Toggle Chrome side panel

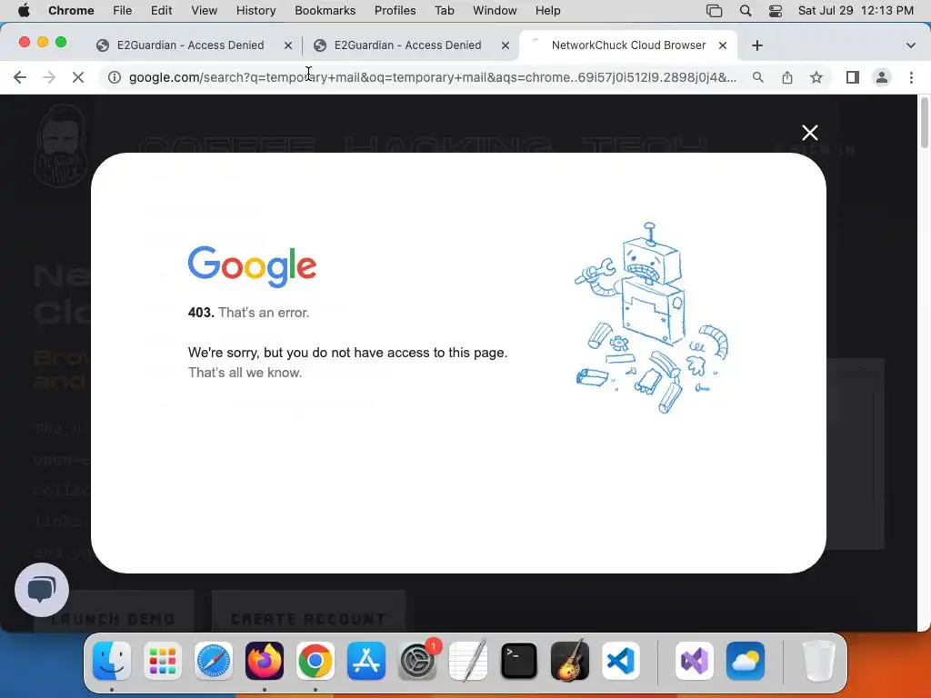(853, 77)
